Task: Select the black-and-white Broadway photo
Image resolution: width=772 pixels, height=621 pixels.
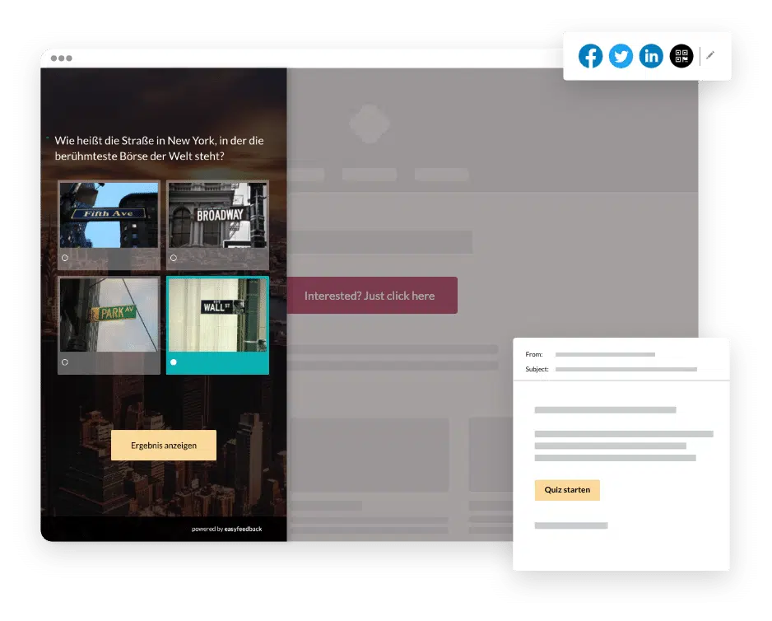Action: [217, 214]
